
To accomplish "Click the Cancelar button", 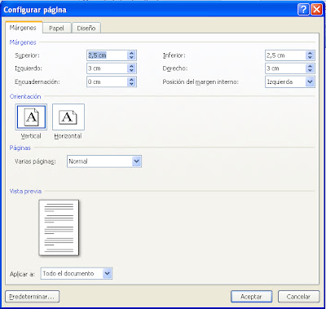I will pos(298,297).
